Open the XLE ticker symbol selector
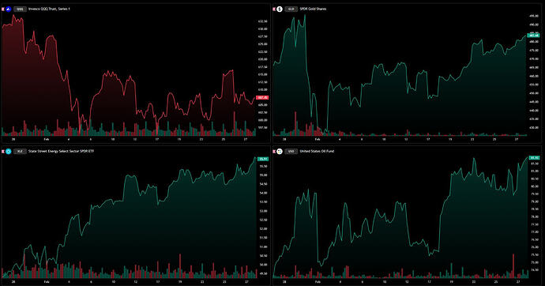The height and width of the screenshot is (286, 545). pos(20,152)
